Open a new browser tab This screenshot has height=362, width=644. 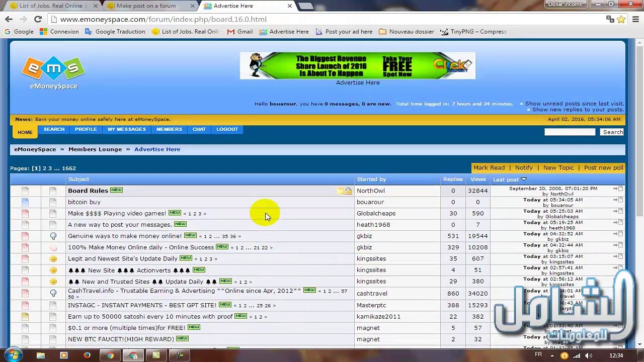point(305,6)
